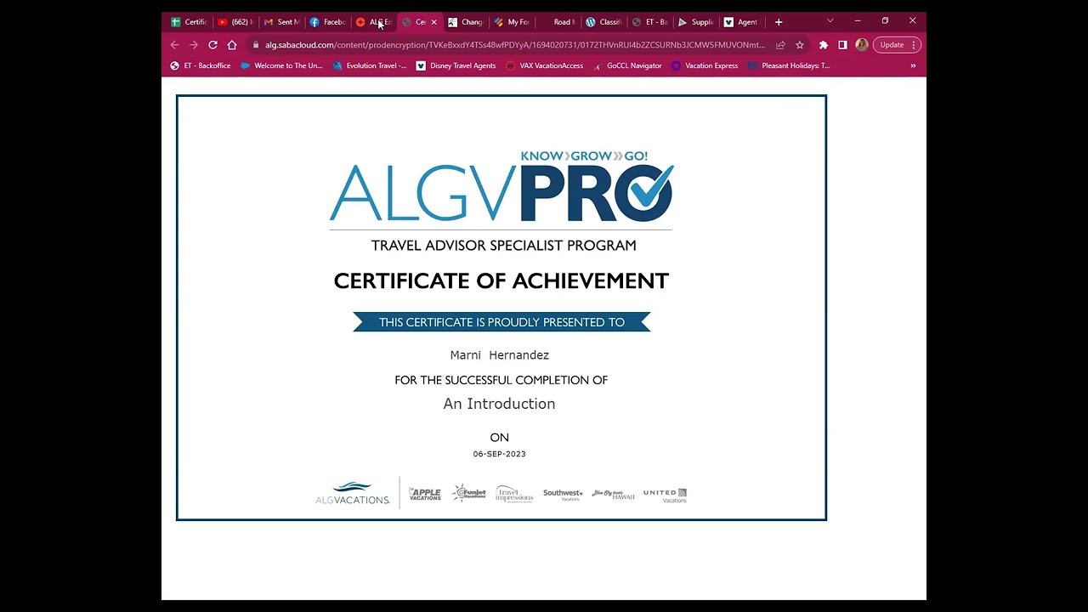Reload the current page

[x=212, y=45]
